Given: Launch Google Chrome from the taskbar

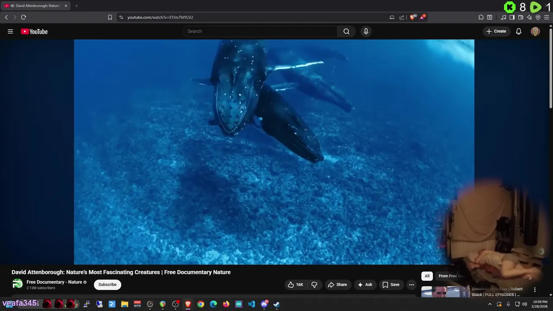Looking at the screenshot, I should pos(200,304).
